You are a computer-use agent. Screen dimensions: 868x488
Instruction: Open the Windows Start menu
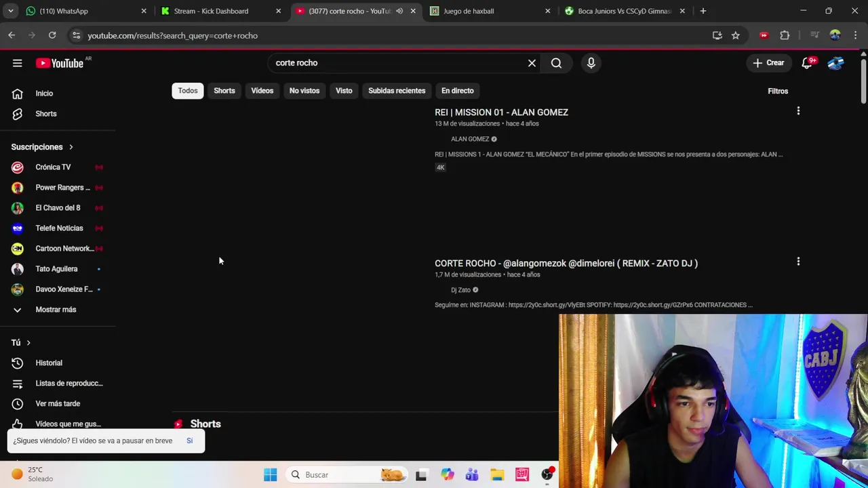(270, 474)
